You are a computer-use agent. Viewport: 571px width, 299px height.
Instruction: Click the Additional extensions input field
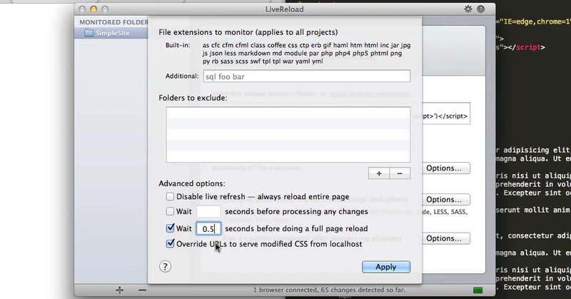[x=307, y=76]
